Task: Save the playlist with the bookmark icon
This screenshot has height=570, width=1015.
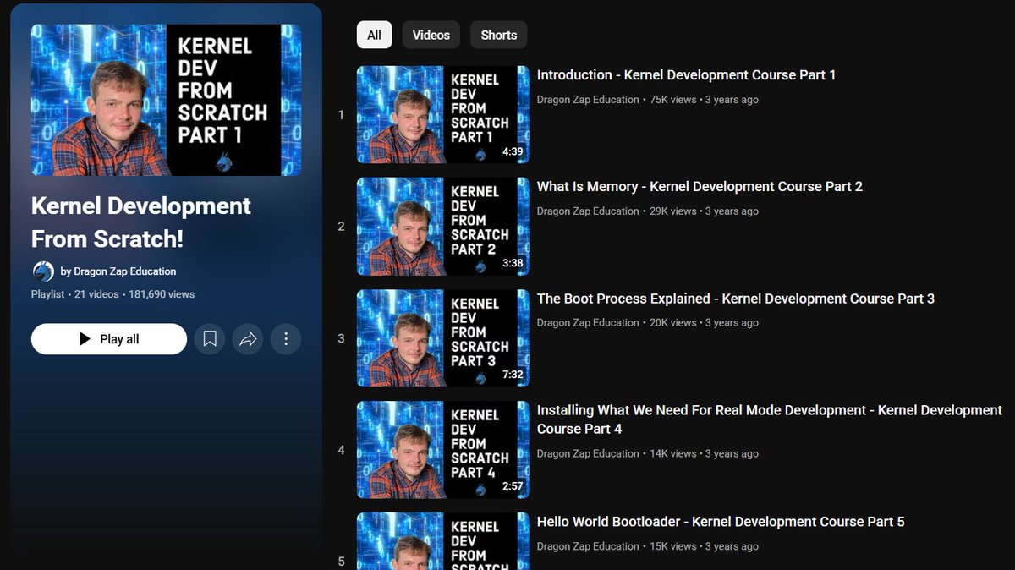Action: [210, 339]
